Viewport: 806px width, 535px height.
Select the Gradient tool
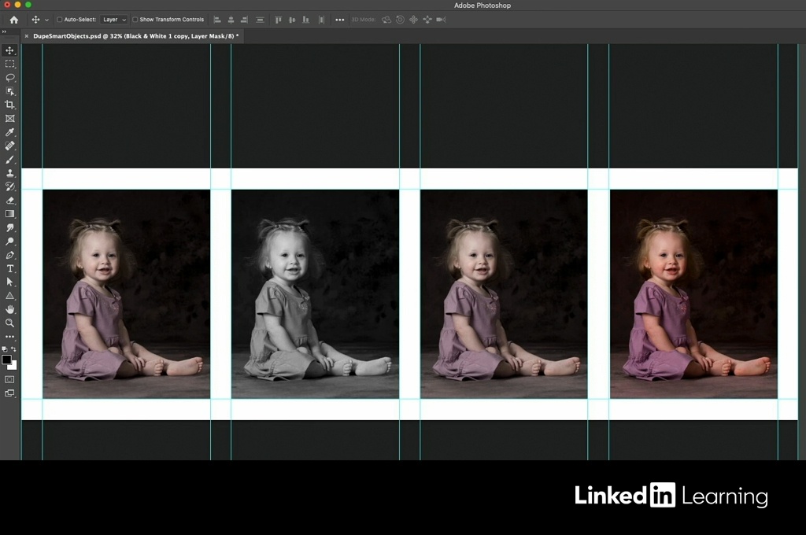click(10, 214)
